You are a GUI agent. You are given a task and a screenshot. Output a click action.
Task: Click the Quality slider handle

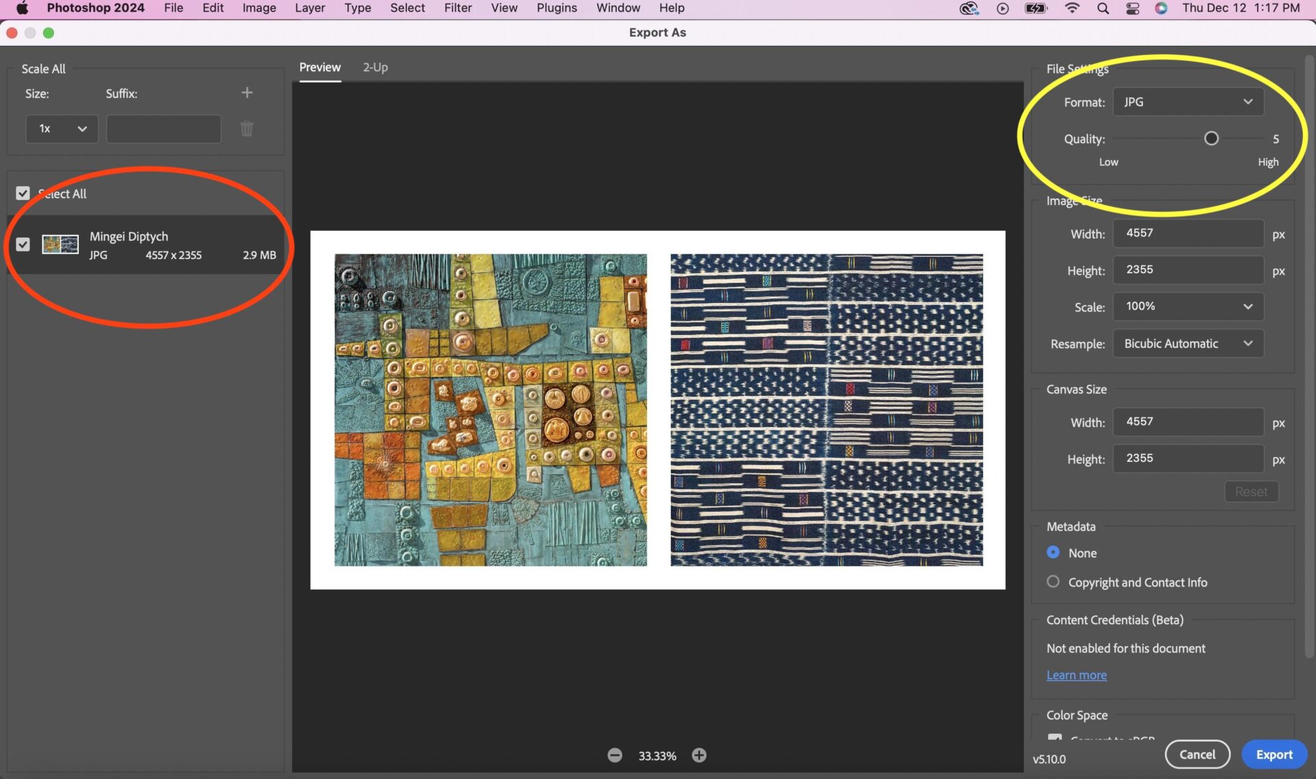[1211, 138]
